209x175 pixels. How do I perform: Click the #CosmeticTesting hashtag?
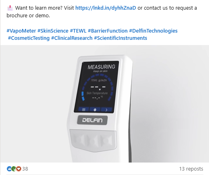point(29,38)
